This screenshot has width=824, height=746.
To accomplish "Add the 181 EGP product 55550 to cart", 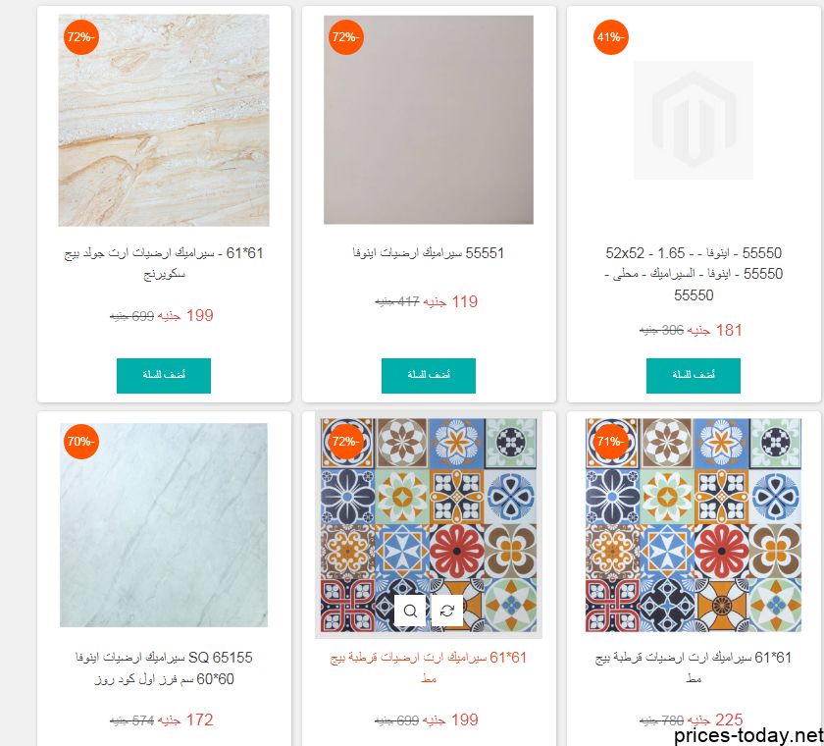I will coord(694,375).
